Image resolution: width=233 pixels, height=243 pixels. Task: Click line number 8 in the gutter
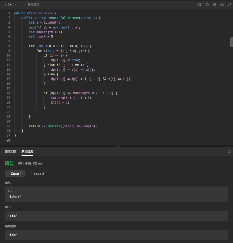click(9, 46)
